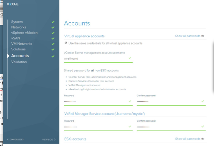
Task: Click green checkmark beside Networks
Action: (x=53, y=27)
